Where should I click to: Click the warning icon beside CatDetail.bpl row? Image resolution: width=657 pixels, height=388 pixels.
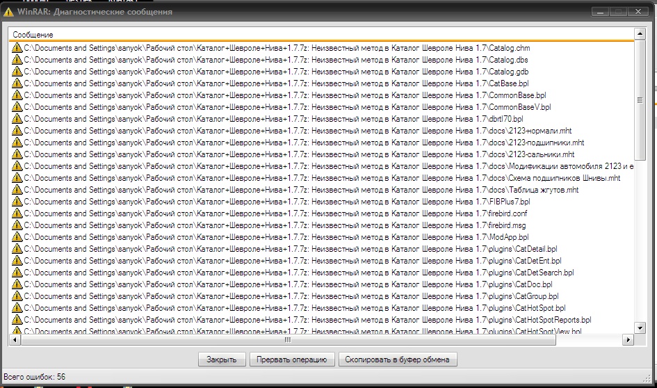(17, 248)
